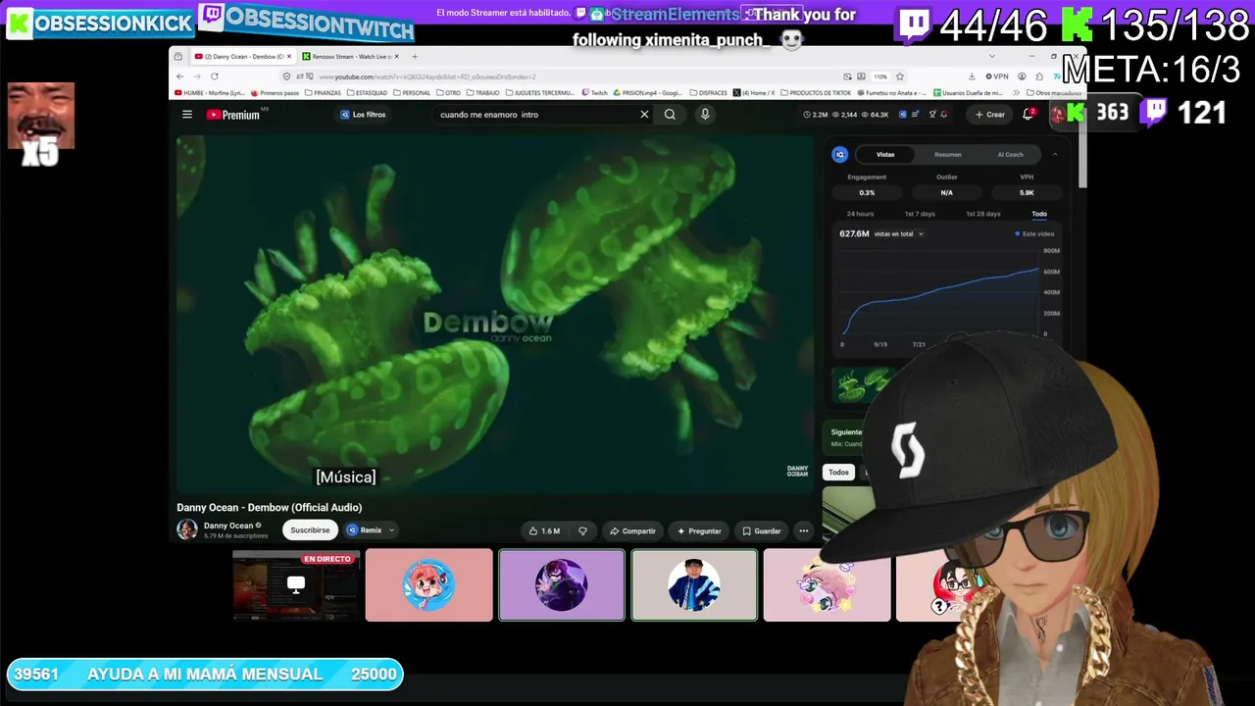The width and height of the screenshot is (1255, 706).
Task: Clear the YouTube search text
Action: [x=644, y=115]
